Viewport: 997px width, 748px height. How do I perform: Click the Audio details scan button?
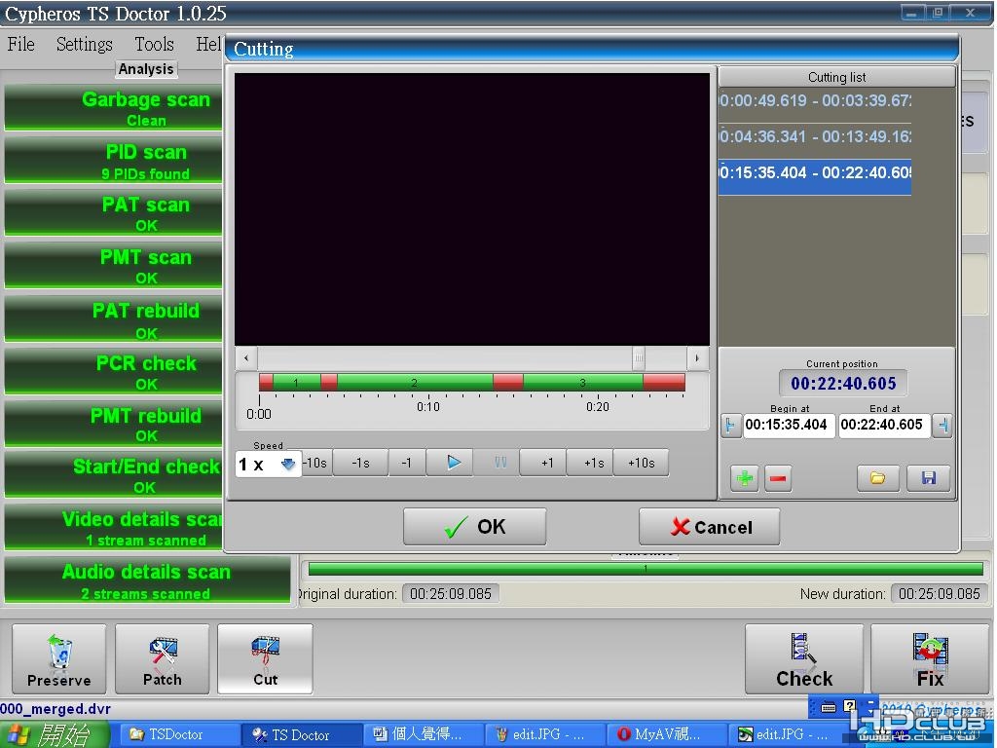coord(147,580)
